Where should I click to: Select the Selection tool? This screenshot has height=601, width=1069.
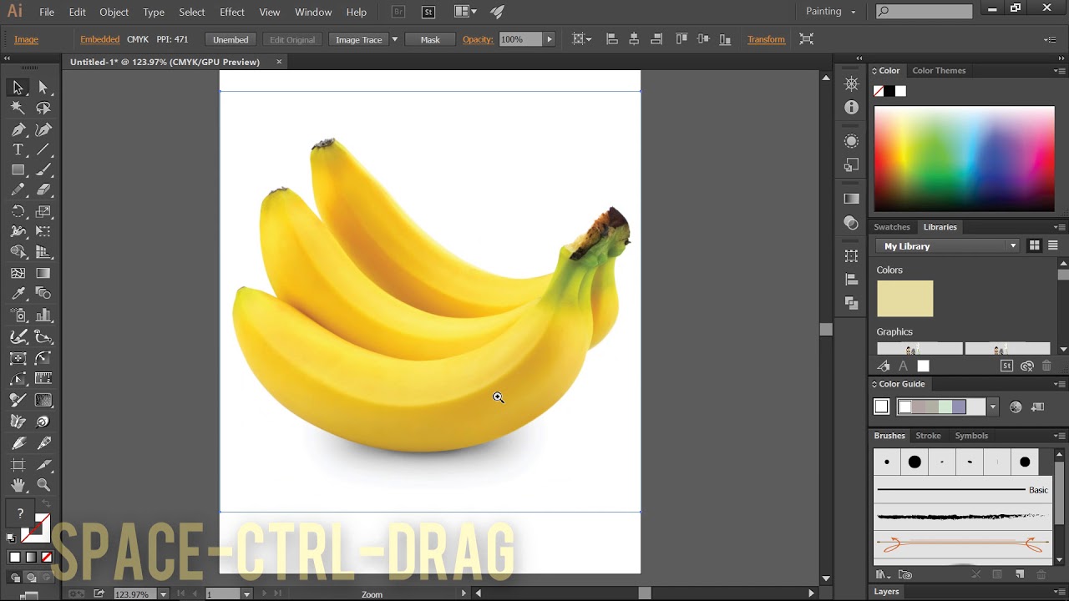click(x=18, y=88)
